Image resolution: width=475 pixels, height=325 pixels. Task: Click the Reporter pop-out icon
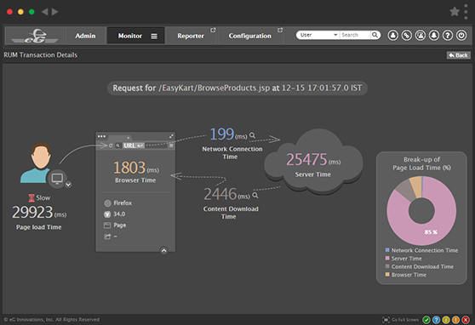coord(213,30)
